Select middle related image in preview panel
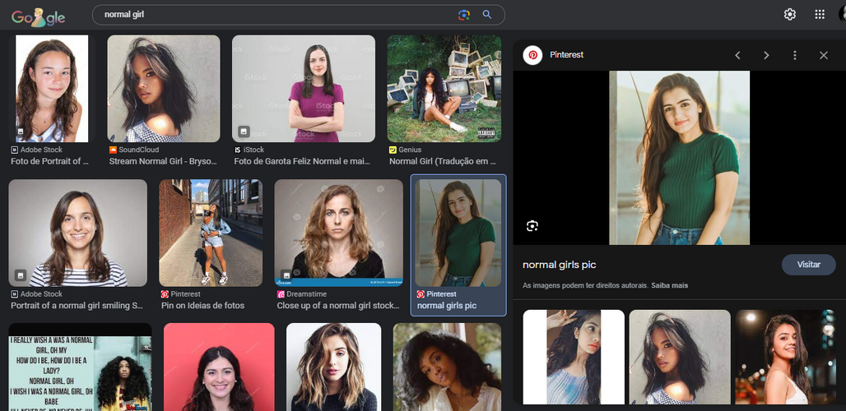Viewport: 846px width, 411px height. pos(680,357)
